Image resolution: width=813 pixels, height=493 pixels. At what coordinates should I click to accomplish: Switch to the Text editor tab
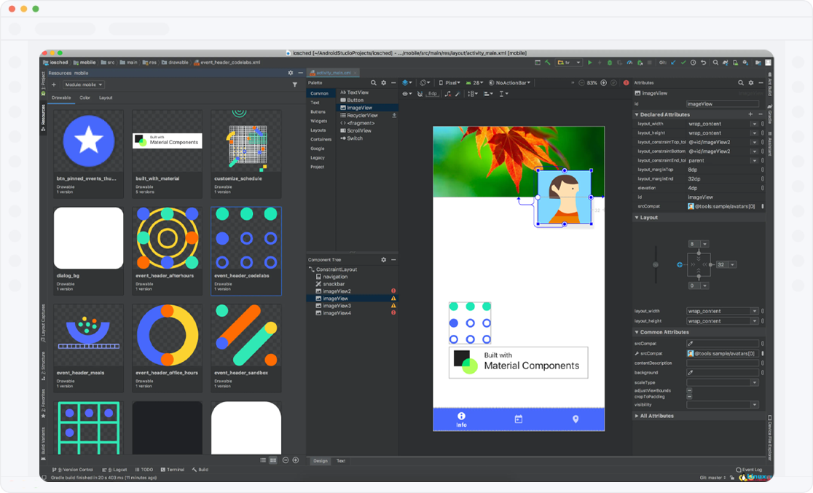click(x=340, y=461)
